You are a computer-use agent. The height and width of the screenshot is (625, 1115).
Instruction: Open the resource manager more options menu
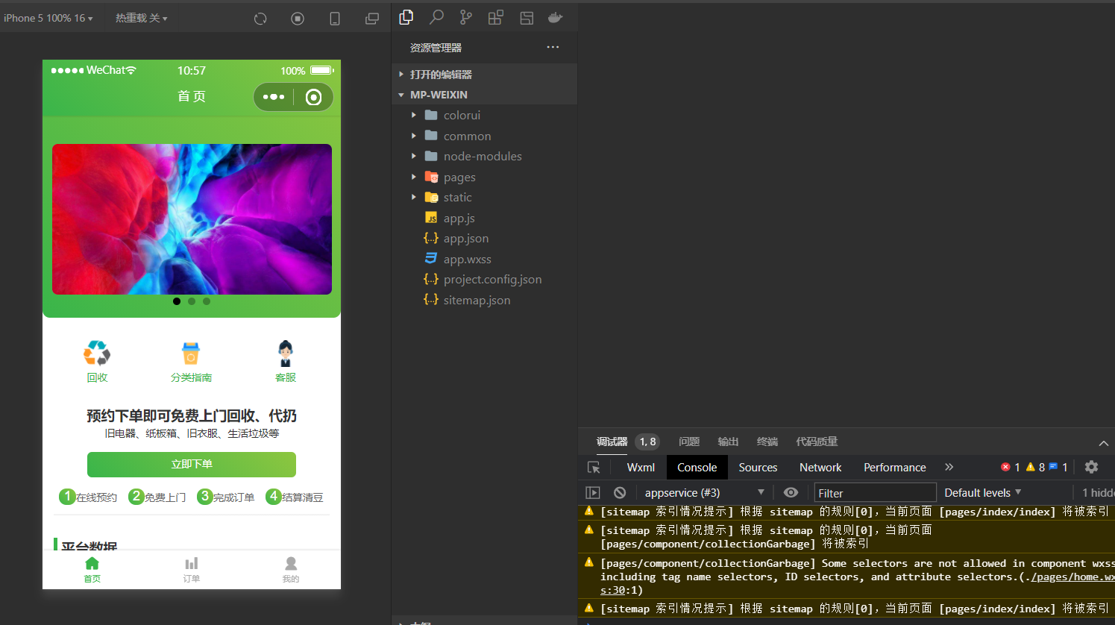tap(553, 47)
